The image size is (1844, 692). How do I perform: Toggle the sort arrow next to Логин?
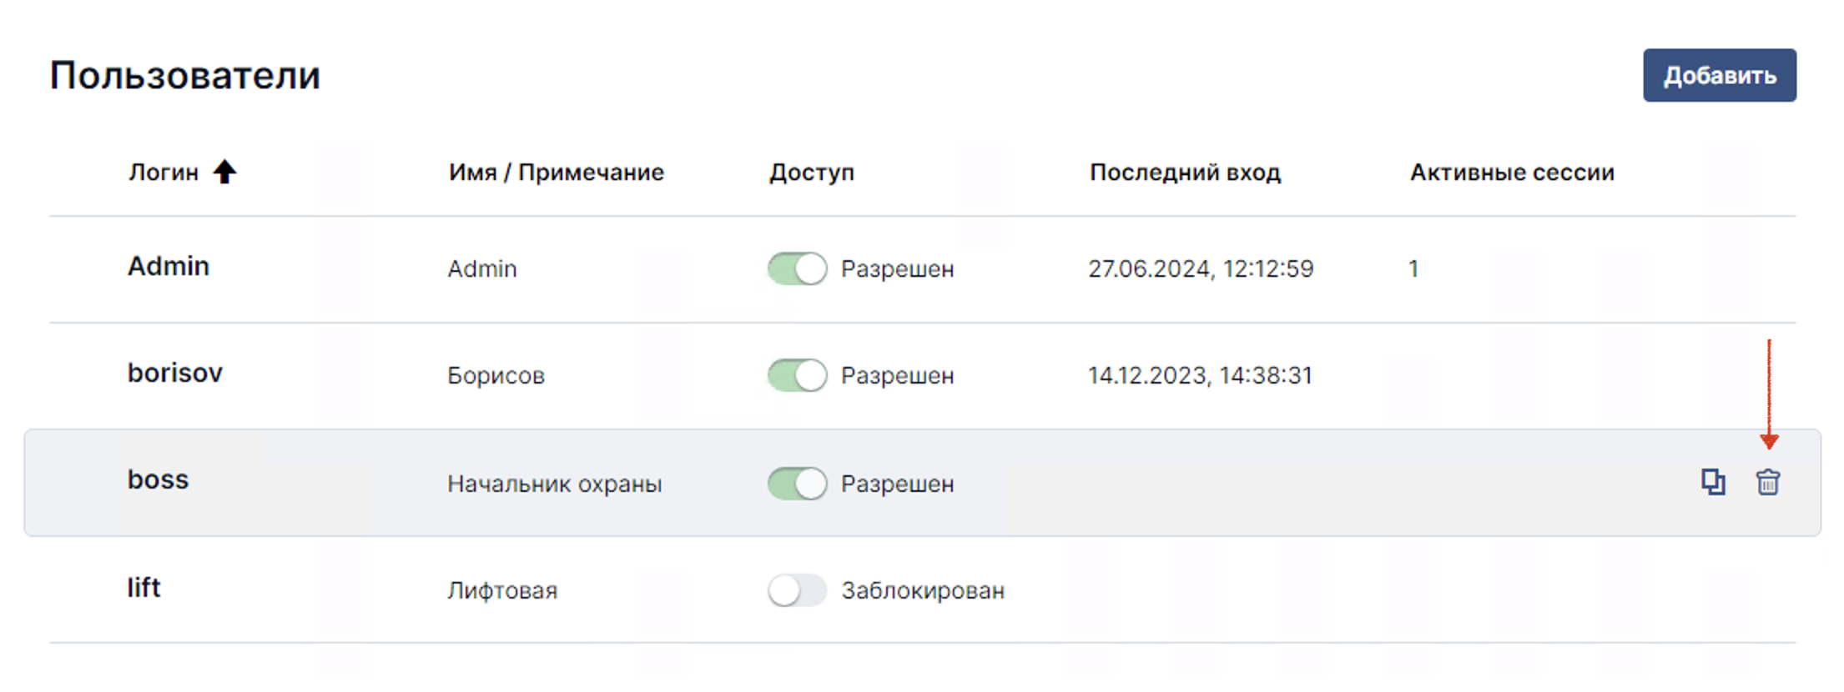[x=224, y=172]
